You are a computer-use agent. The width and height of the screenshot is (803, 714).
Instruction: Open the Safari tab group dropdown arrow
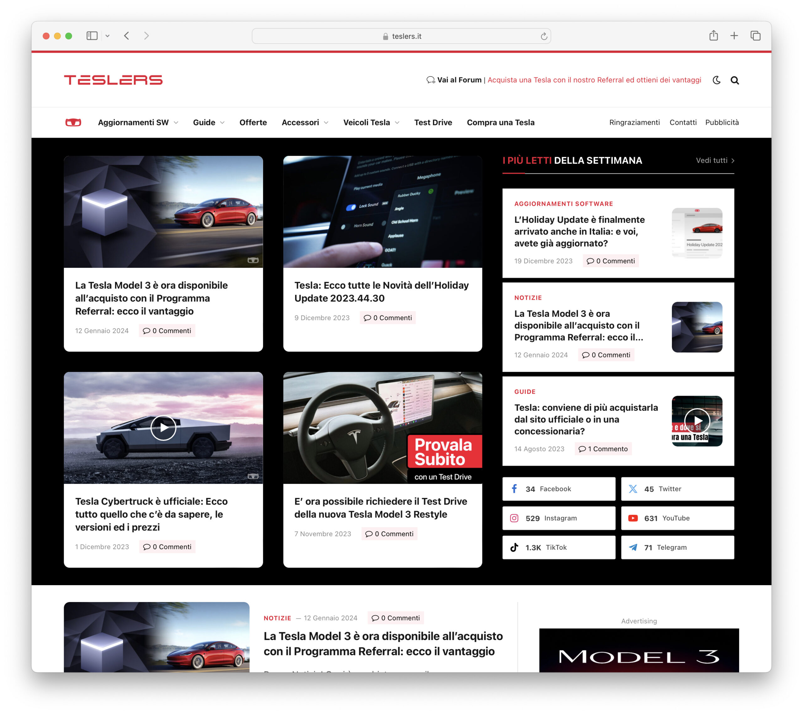[107, 36]
